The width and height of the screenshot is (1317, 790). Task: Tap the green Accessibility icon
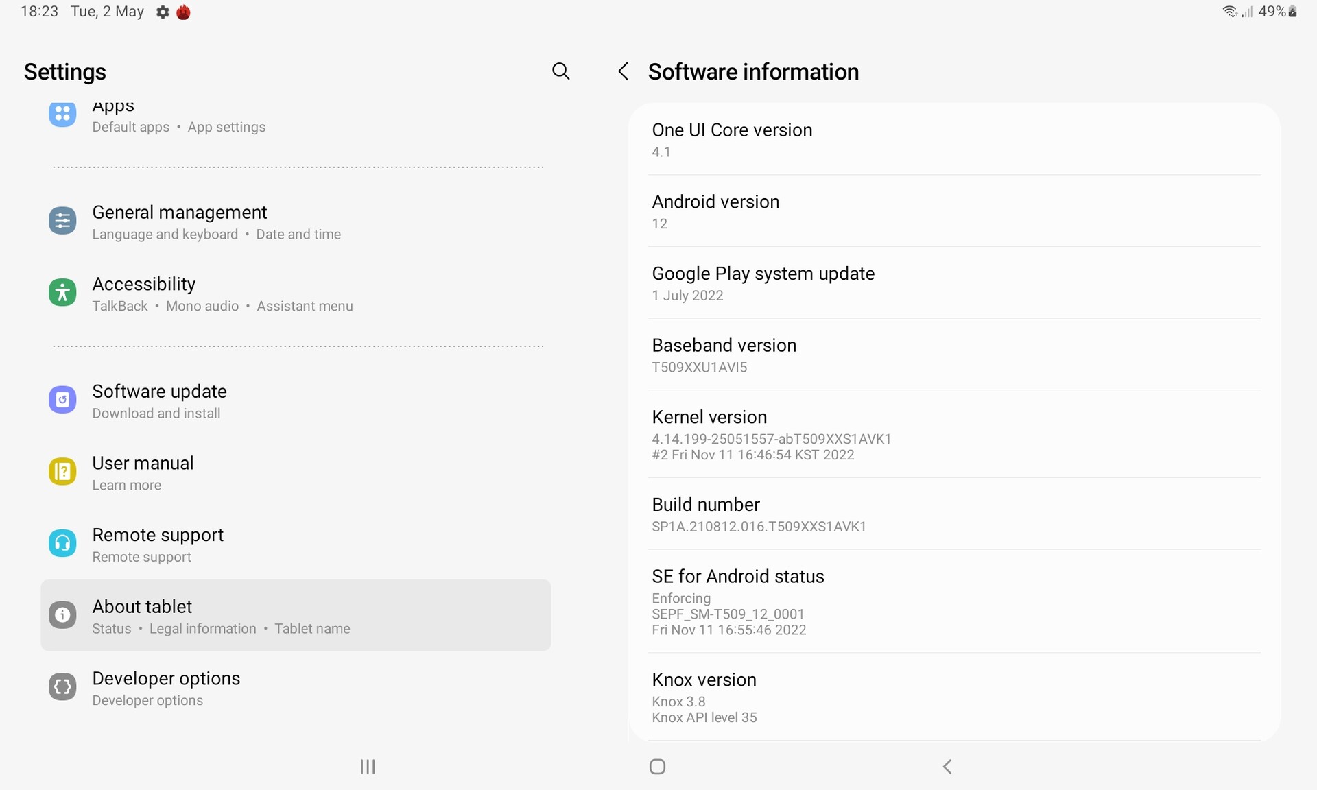coord(62,293)
